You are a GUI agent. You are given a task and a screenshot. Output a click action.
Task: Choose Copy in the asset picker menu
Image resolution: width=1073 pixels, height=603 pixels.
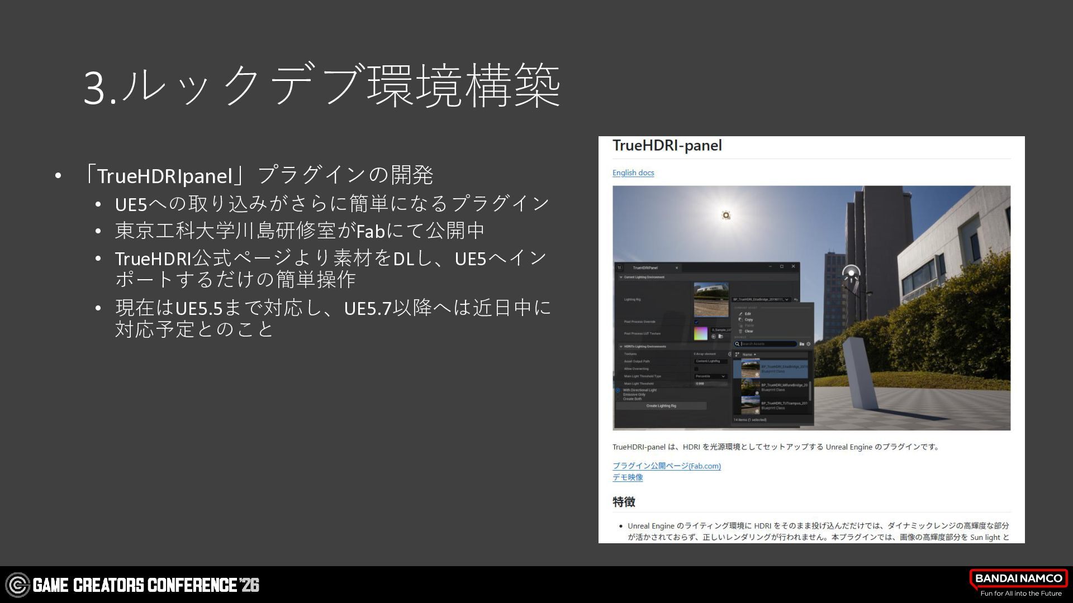(x=749, y=320)
